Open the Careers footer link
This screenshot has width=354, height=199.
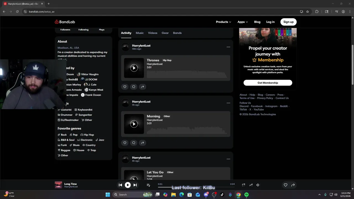tap(270, 95)
